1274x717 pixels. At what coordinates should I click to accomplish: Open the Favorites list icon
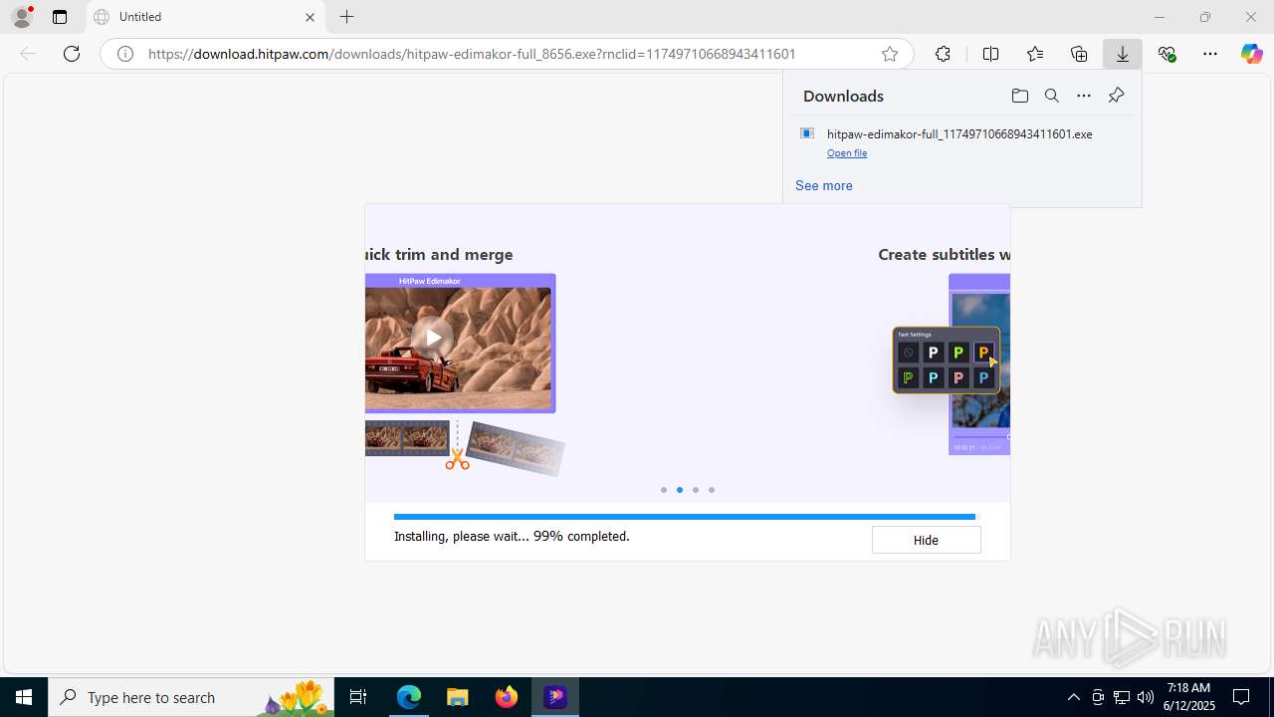(1035, 54)
